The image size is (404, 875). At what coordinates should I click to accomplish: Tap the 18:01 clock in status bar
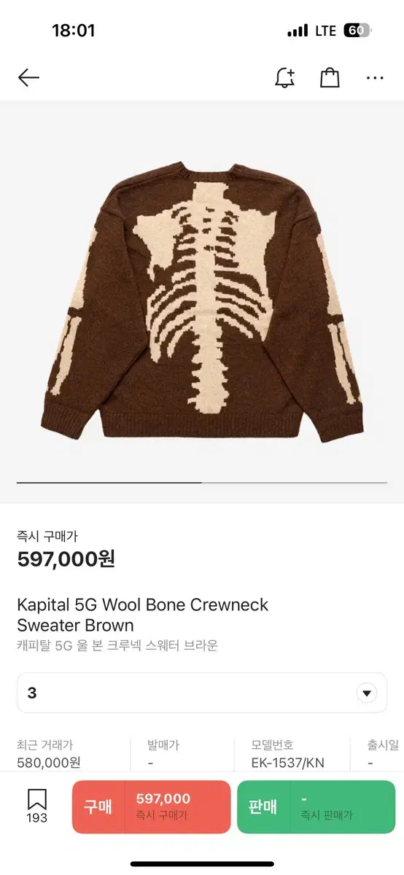[x=74, y=31]
